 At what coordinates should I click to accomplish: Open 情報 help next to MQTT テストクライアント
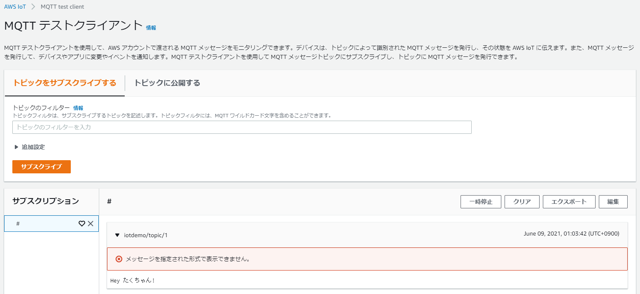tap(151, 28)
